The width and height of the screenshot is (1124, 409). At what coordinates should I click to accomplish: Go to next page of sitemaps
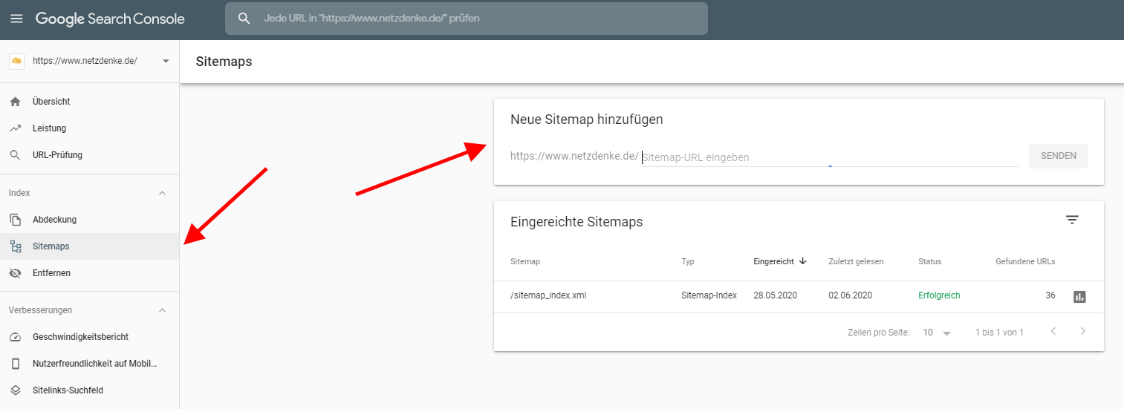1082,332
